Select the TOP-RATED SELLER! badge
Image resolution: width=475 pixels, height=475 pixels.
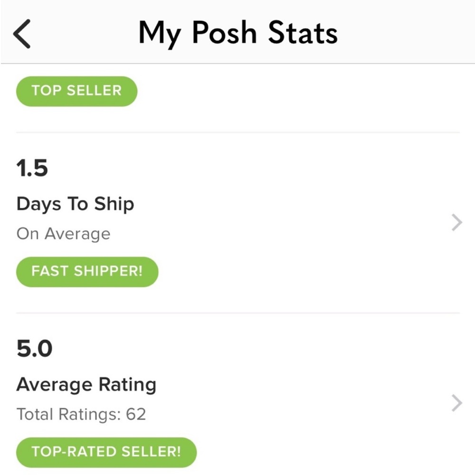pos(106,452)
